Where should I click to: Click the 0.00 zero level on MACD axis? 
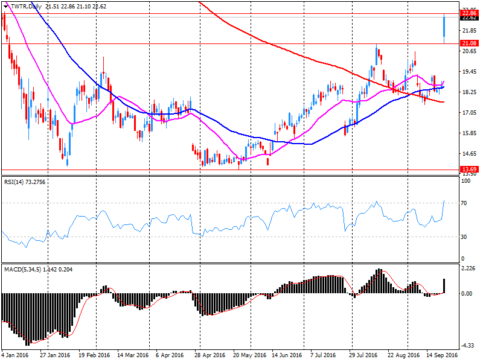point(466,293)
